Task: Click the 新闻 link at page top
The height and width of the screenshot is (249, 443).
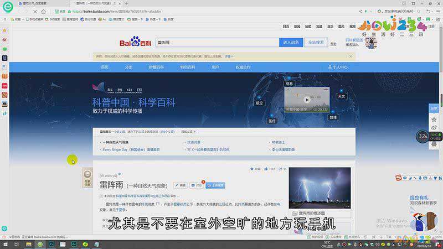Action: click(x=297, y=26)
